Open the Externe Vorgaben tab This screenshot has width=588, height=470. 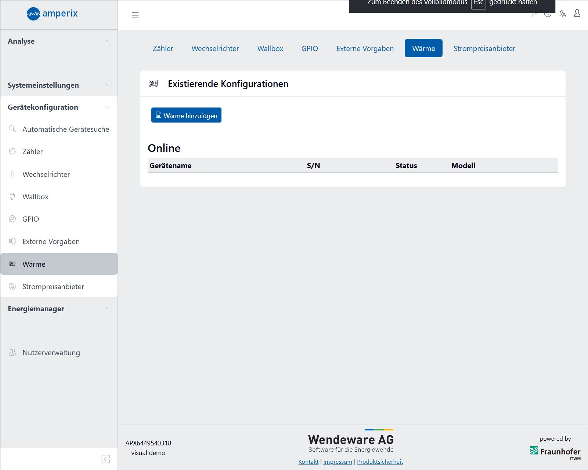pyautogui.click(x=365, y=48)
